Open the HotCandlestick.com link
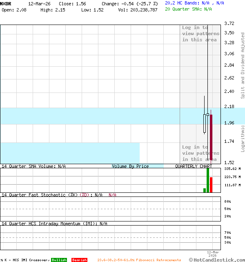The height and width of the screenshot is (262, 245). tap(217, 260)
